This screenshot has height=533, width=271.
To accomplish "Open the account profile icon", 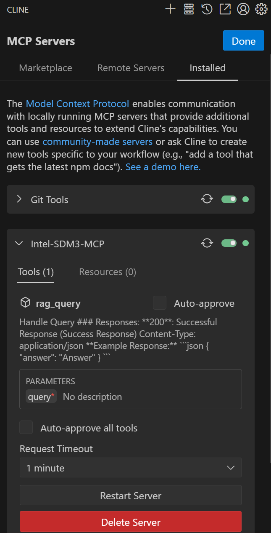I will click(243, 9).
